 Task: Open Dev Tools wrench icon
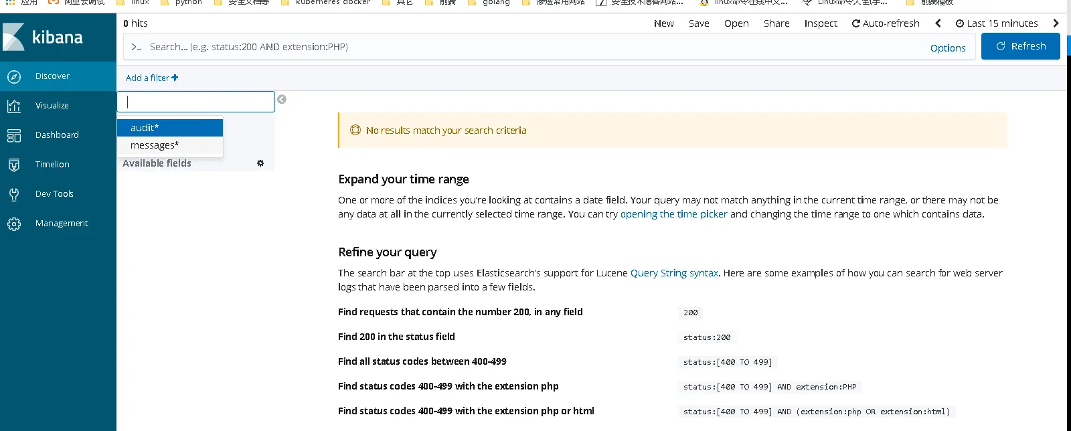14,194
